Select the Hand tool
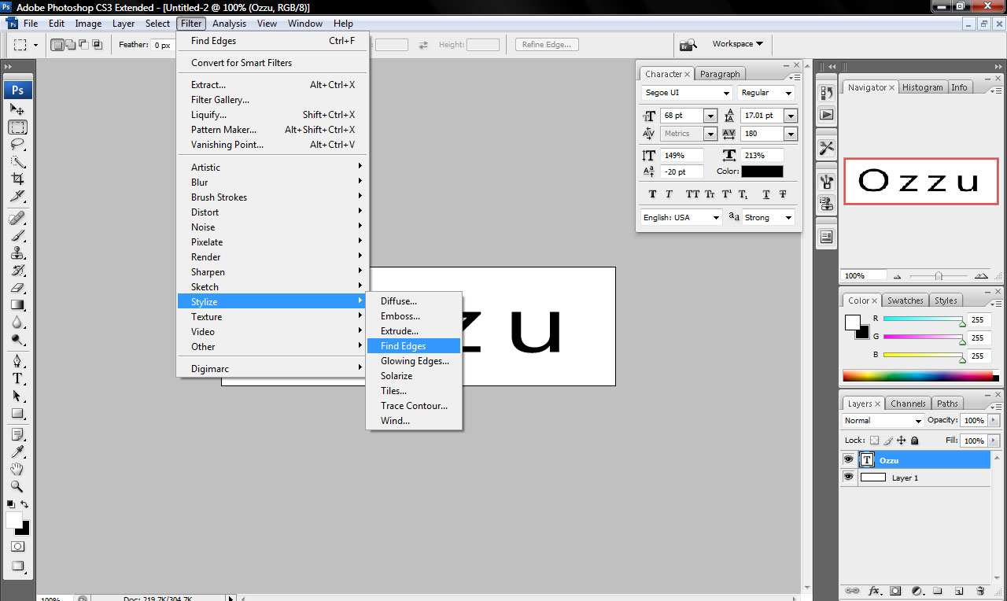 pyautogui.click(x=17, y=469)
